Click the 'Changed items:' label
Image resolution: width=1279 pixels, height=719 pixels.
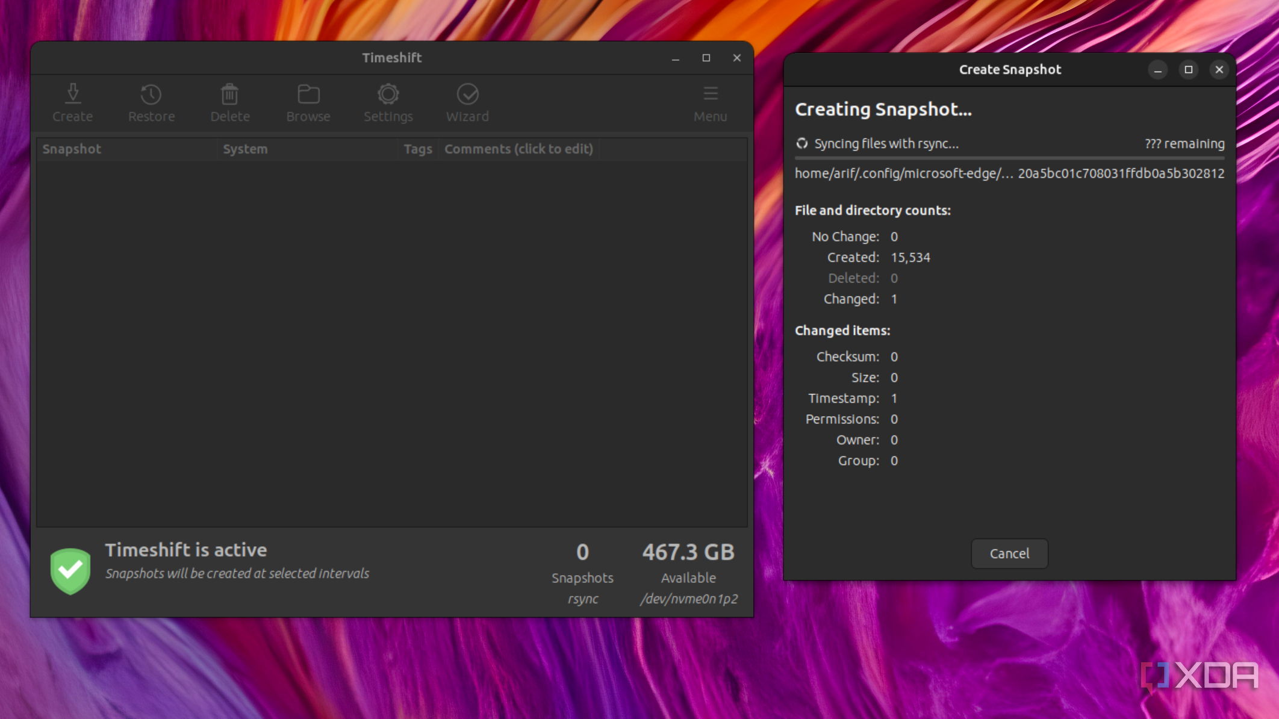[x=842, y=331]
